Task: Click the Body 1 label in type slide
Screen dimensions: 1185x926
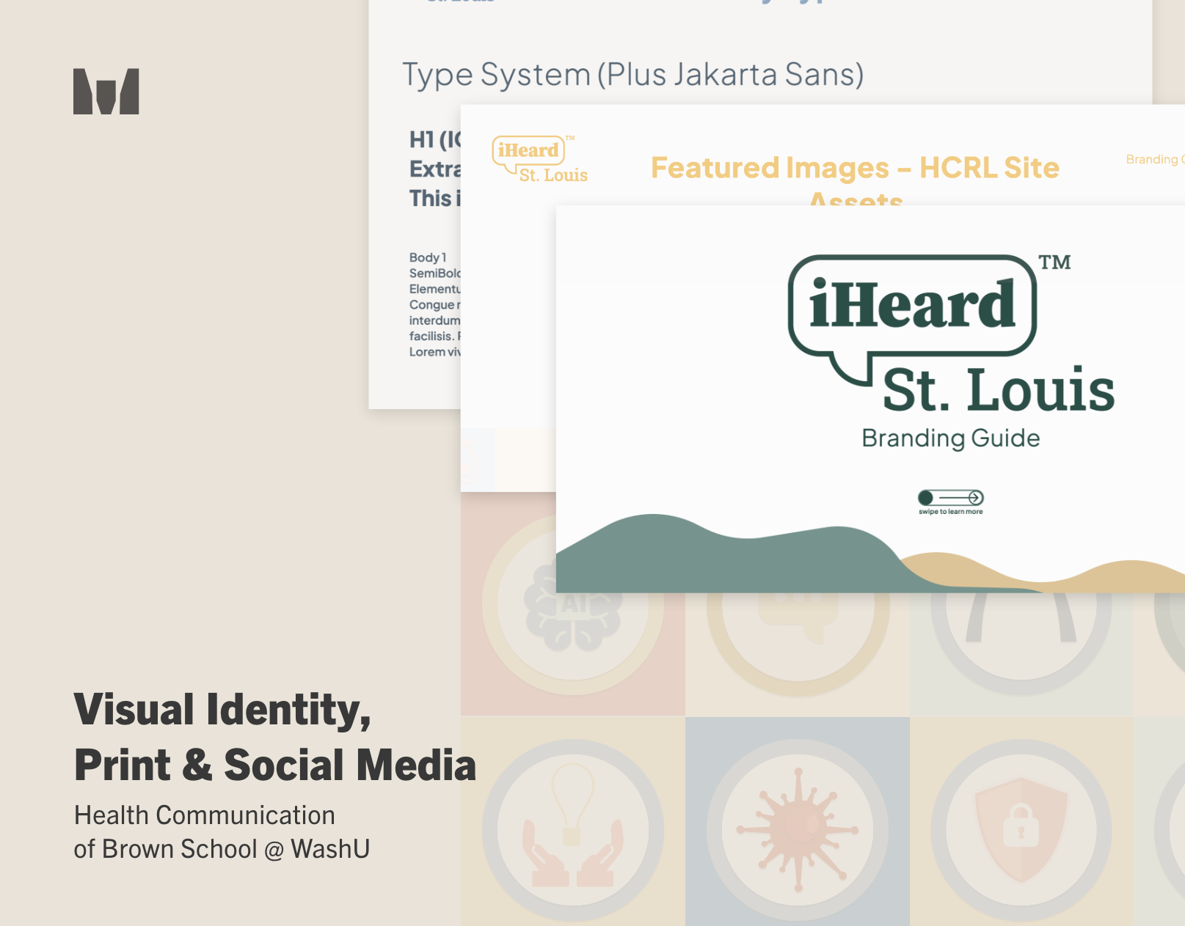Action: [x=428, y=257]
